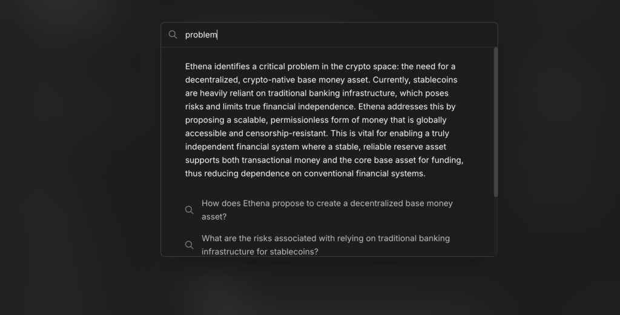Dismiss the dialog by clicking the dimmed backdrop
Viewport: 620px width, 315px height.
tap(79, 158)
